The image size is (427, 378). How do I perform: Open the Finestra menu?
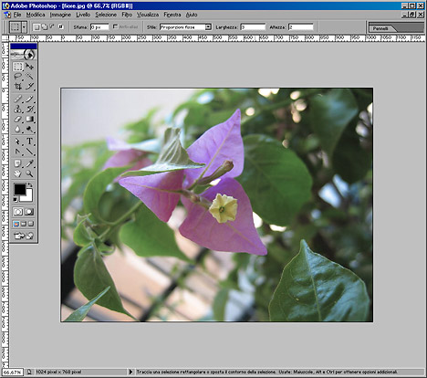(x=172, y=15)
